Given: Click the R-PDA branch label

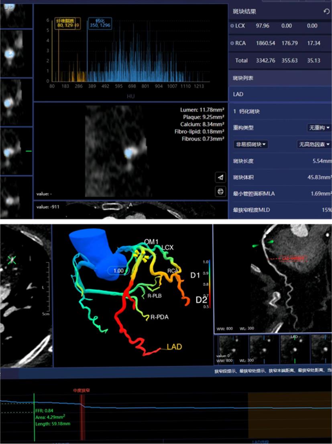Looking at the screenshot, I should click(x=159, y=317).
